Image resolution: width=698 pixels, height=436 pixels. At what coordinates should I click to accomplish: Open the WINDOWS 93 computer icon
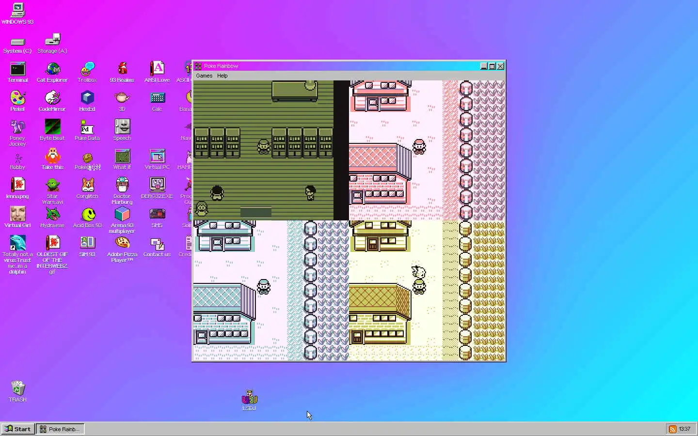point(17,14)
